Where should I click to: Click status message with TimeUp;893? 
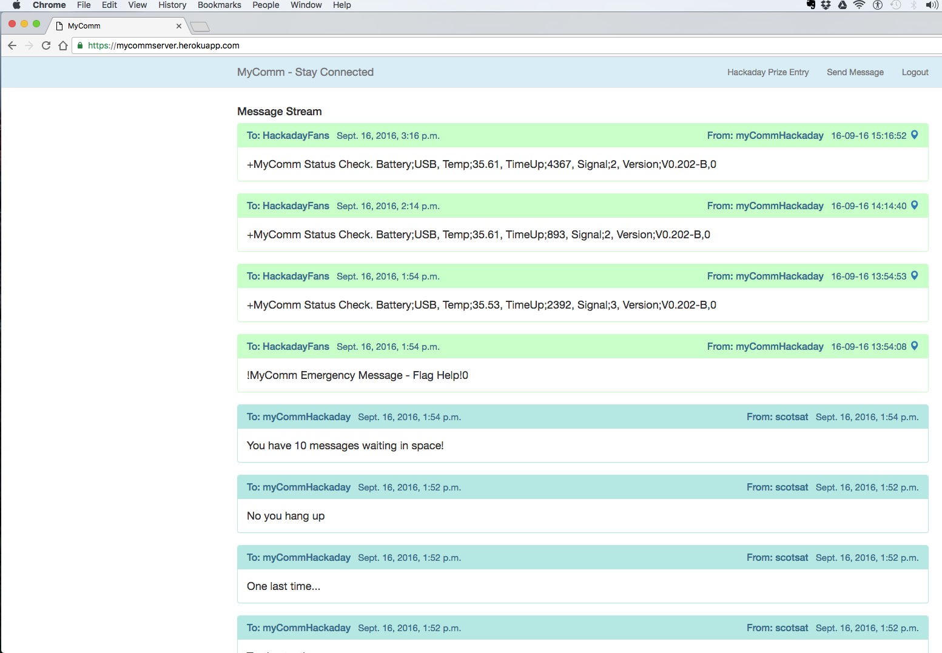point(479,235)
